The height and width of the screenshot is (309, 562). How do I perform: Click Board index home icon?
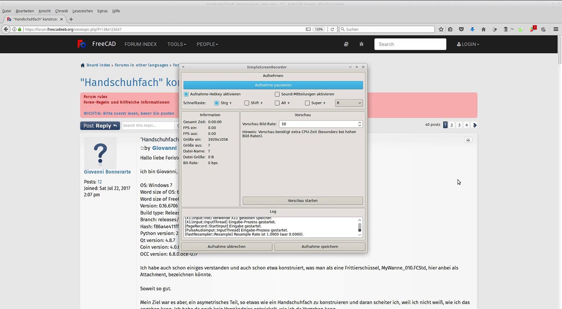[83, 65]
